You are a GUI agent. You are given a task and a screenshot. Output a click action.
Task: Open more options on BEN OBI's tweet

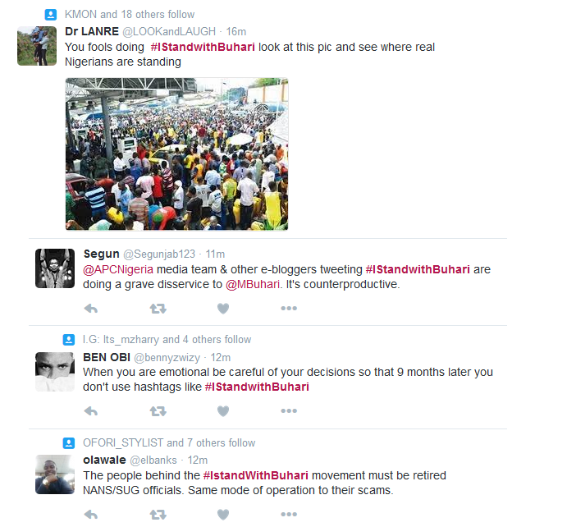coord(289,410)
